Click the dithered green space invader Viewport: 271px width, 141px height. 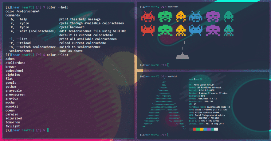coord(165,16)
